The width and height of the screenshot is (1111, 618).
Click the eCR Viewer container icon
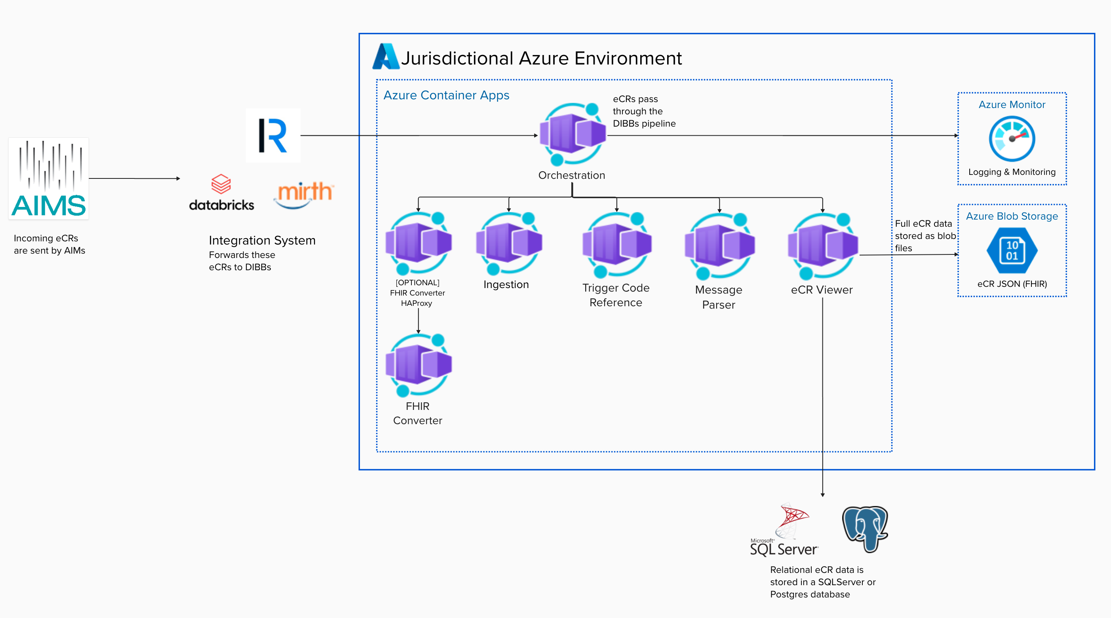click(822, 246)
